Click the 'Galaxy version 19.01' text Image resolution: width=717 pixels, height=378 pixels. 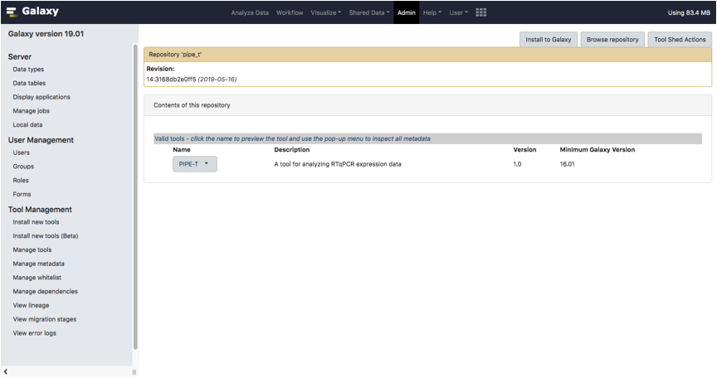[46, 34]
